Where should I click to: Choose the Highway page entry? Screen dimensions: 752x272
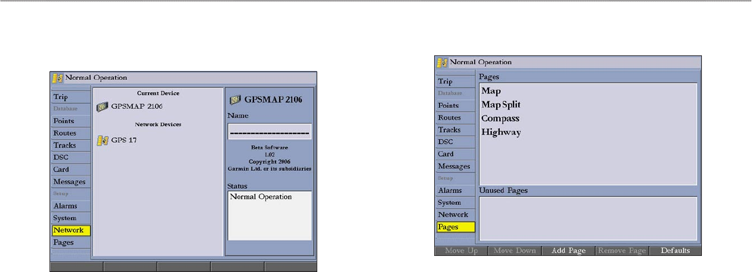(501, 132)
